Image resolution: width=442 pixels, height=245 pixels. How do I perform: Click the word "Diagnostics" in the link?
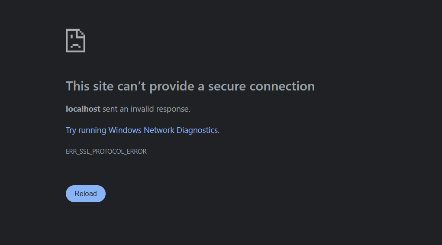point(197,130)
